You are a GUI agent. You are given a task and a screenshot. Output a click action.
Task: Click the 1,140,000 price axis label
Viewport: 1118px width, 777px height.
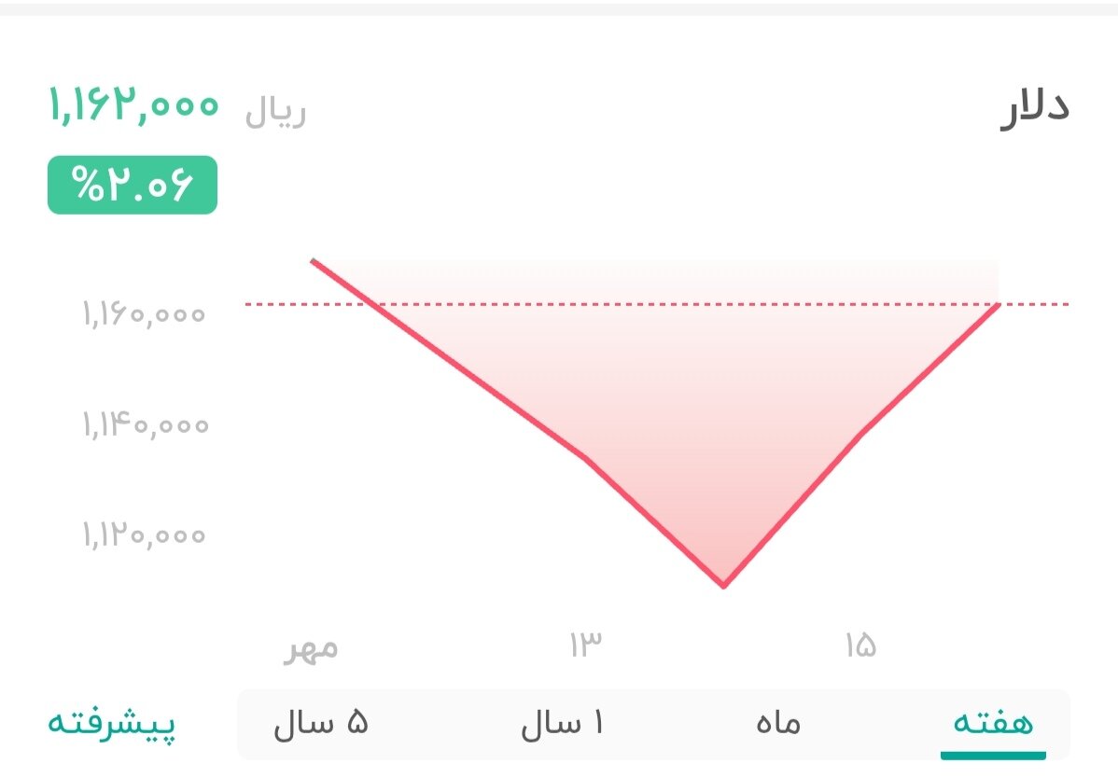coord(144,424)
